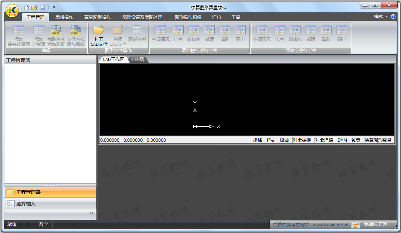Viewport: 401px width, 233px height.
Task: Expand the quick access toolbar dropdown arrow
Action: [54, 8]
